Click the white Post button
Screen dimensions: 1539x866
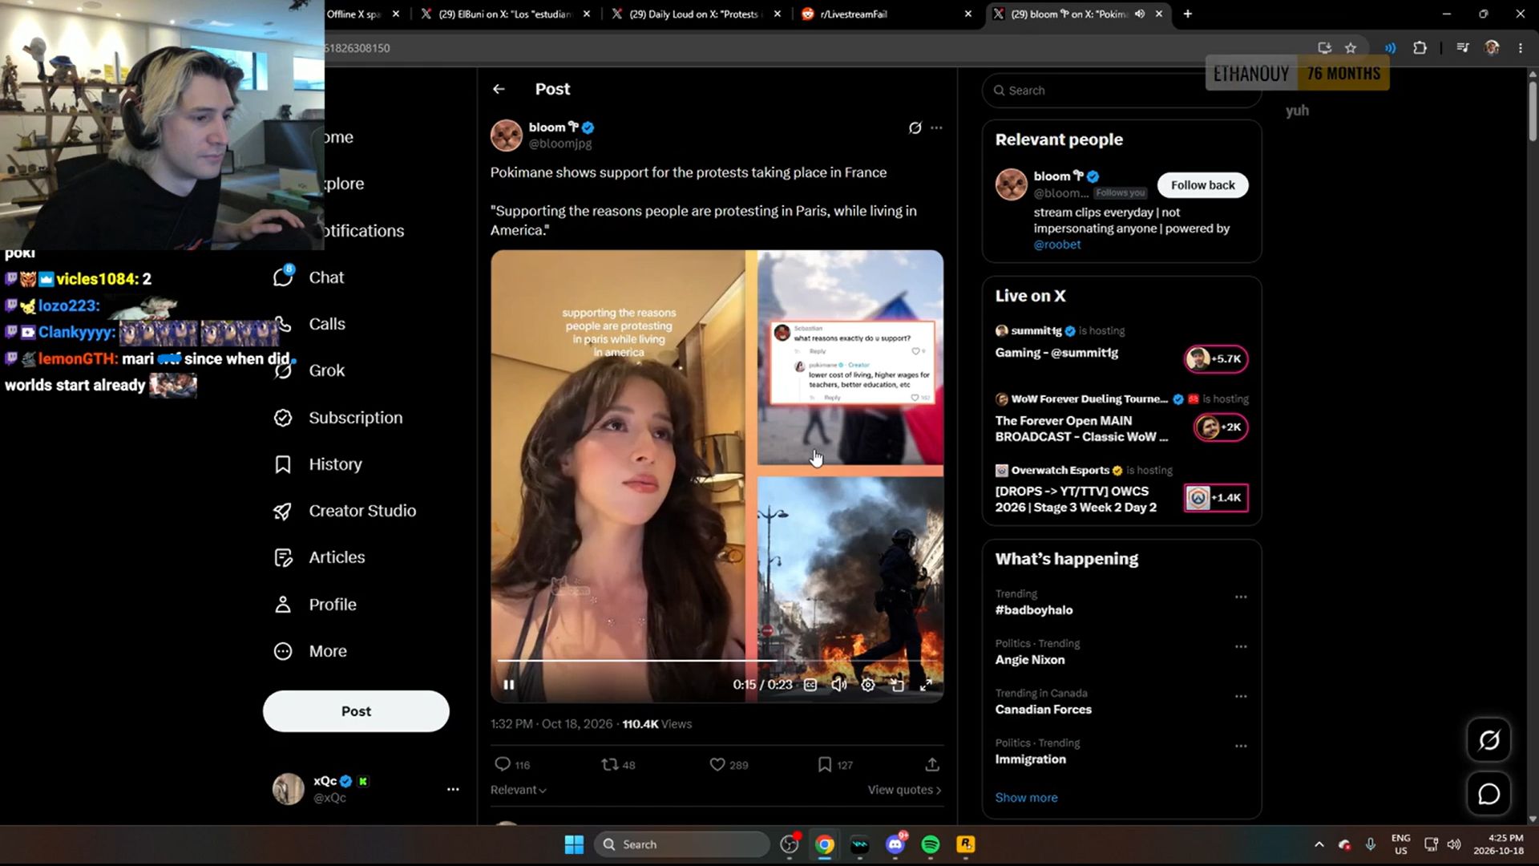pos(356,711)
